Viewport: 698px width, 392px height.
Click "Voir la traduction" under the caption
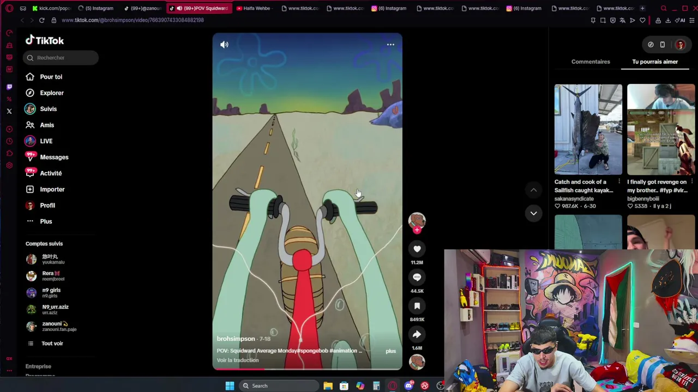(x=238, y=360)
